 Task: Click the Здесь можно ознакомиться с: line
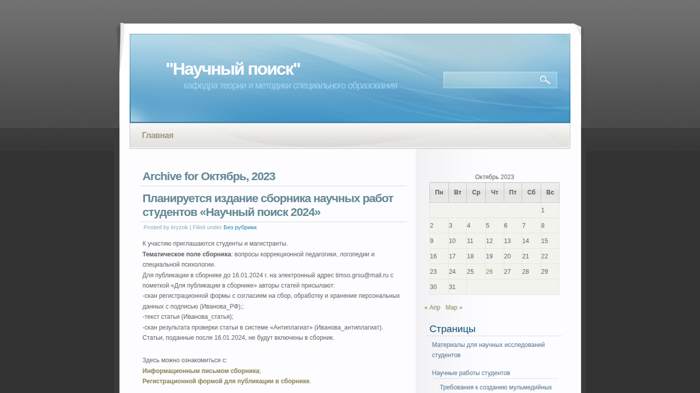point(184,360)
